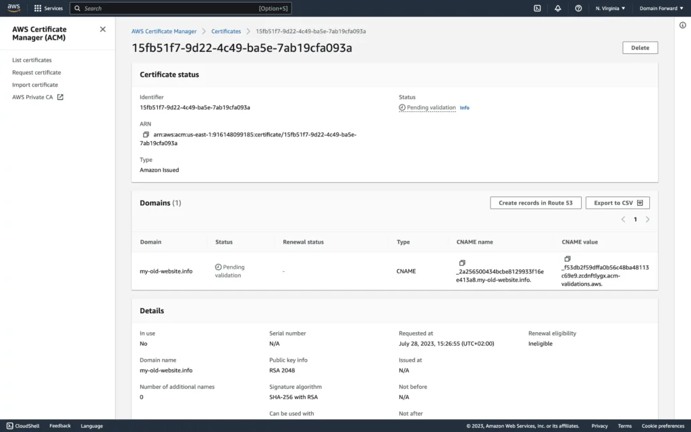Open CloudShell from top bar icon
This screenshot has height=432, width=691.
[x=537, y=8]
